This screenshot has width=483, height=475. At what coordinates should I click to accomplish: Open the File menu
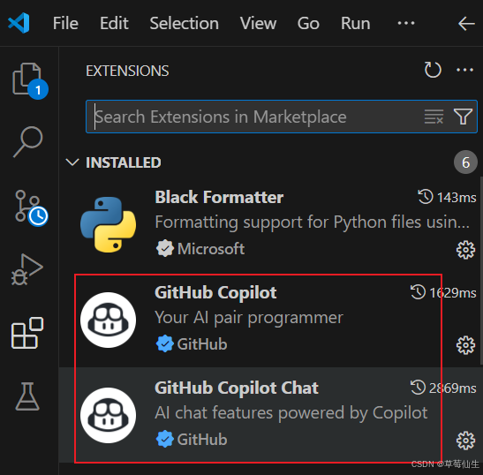[x=65, y=24]
